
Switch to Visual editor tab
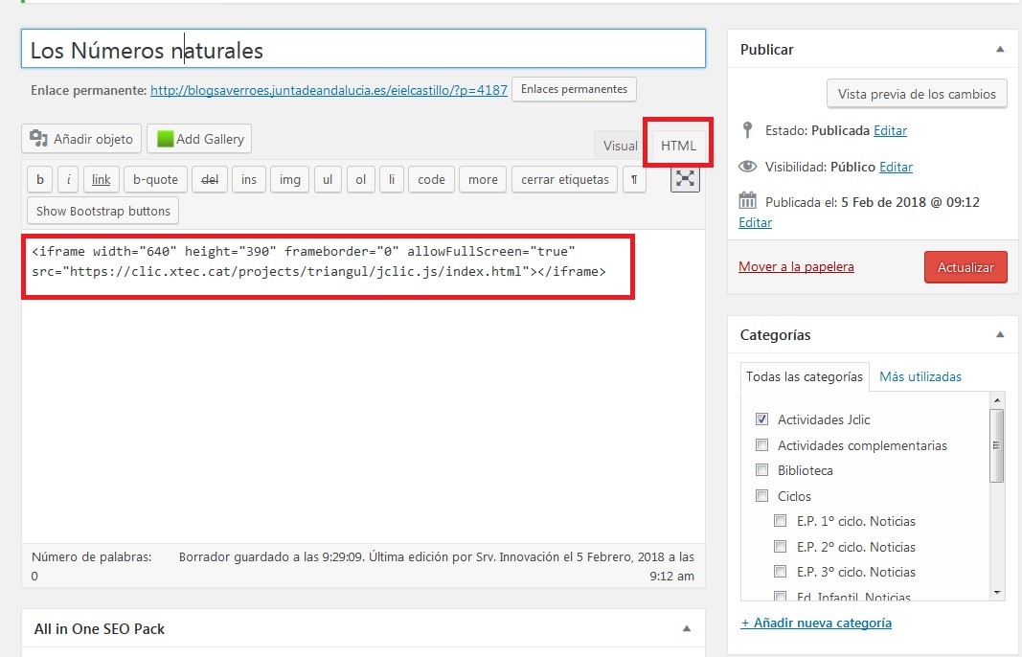[620, 146]
